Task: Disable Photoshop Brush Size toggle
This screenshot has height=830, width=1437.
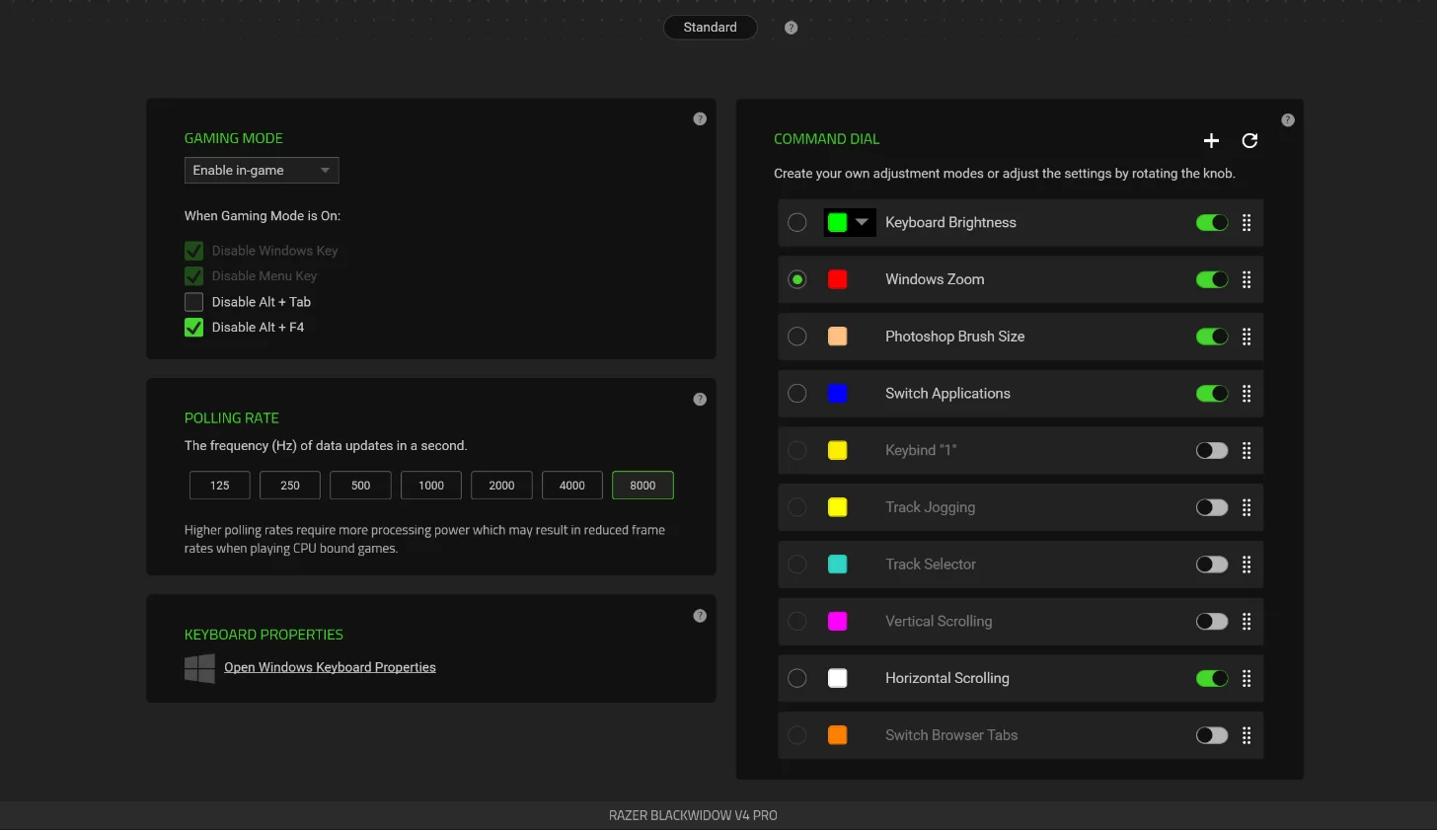Action: tap(1212, 337)
